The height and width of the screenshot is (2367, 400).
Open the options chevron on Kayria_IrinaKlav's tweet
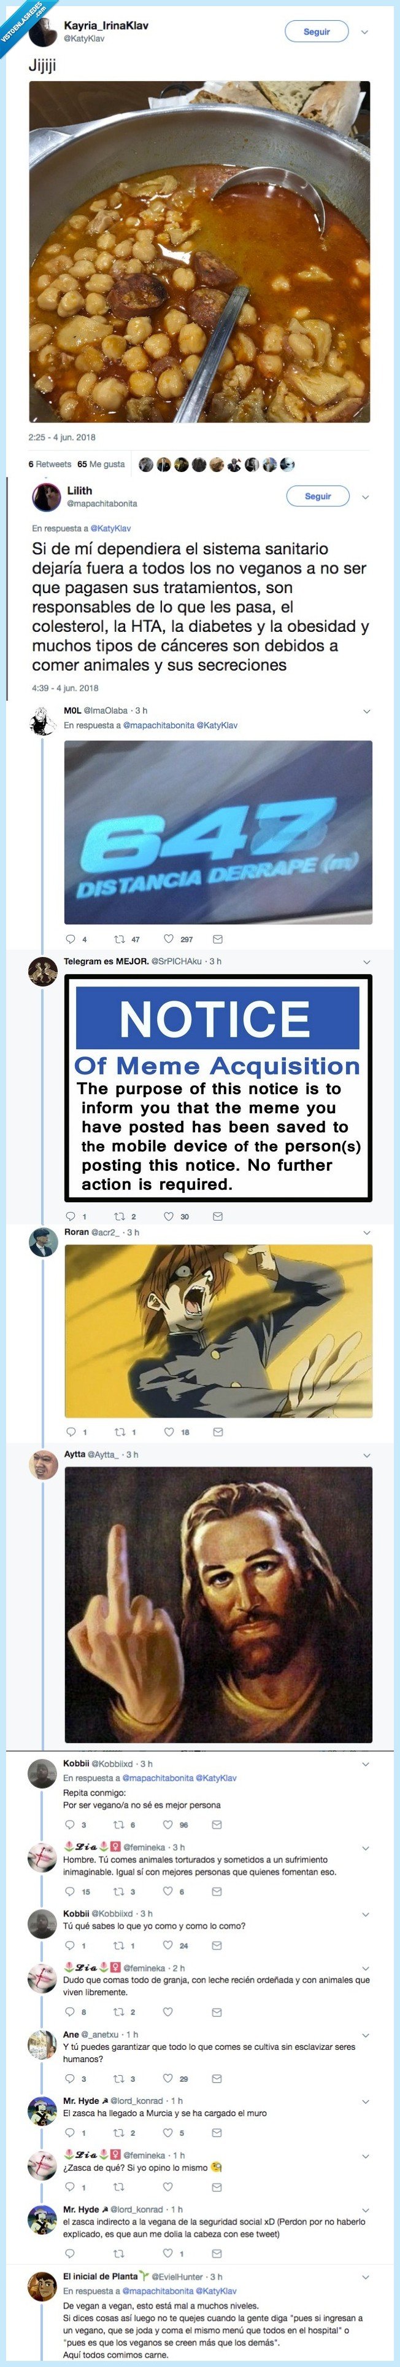tap(365, 31)
